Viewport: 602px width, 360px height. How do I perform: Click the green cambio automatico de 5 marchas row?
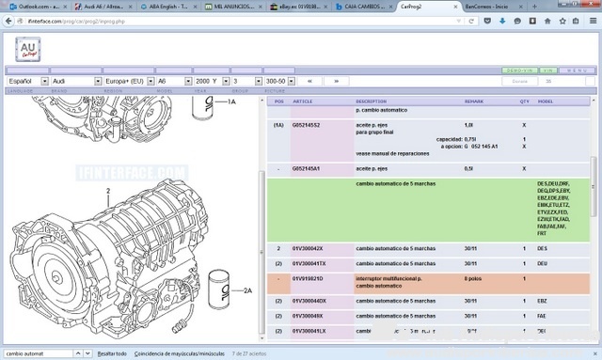[428, 210]
